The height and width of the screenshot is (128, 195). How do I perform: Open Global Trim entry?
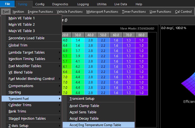point(31,45)
